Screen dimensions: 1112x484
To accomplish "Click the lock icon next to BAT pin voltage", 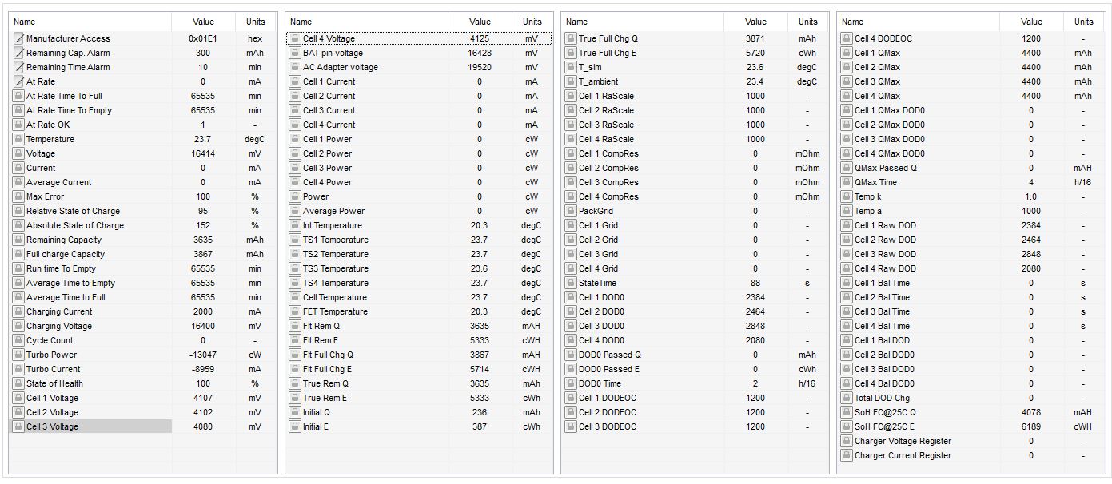I will click(295, 53).
